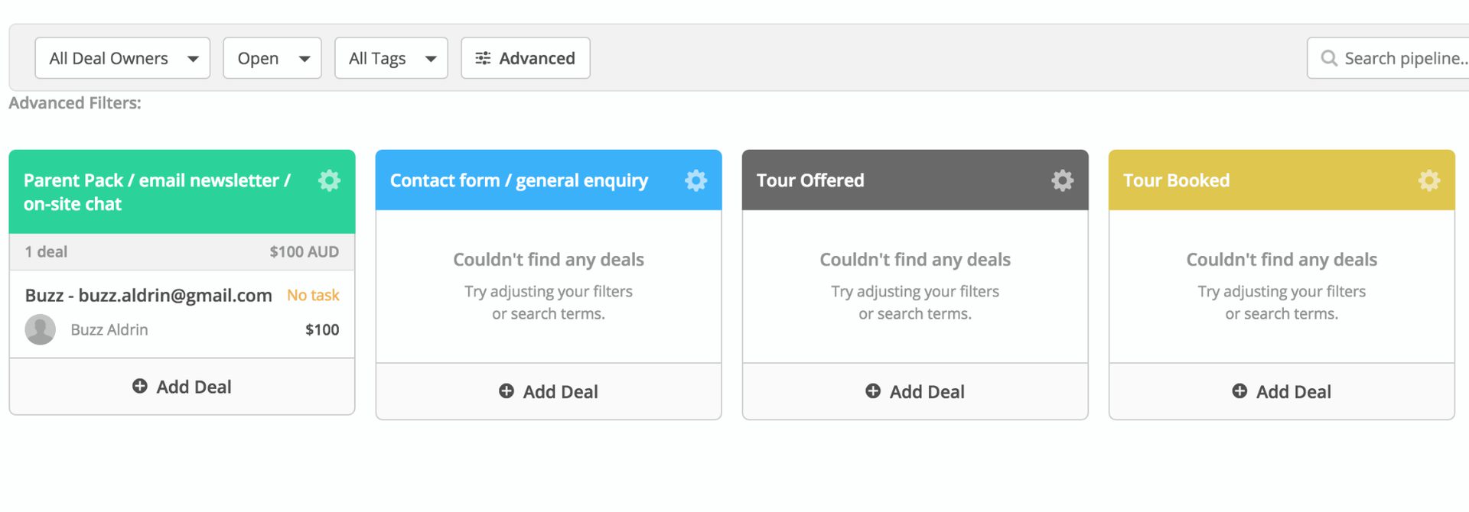Add a deal to Contact form stage
The image size is (1469, 512).
[549, 391]
